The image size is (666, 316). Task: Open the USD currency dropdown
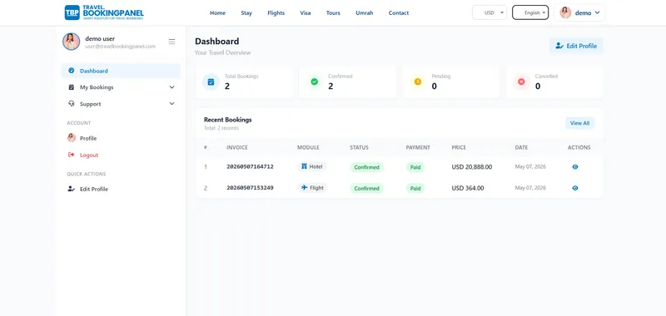pos(490,12)
